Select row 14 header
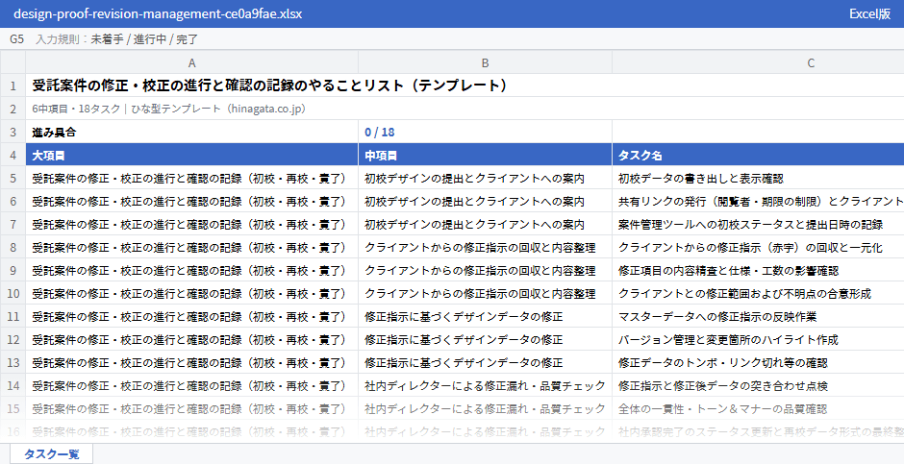Image resolution: width=904 pixels, height=464 pixels. pos(13,386)
